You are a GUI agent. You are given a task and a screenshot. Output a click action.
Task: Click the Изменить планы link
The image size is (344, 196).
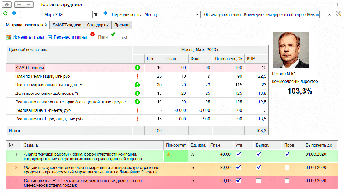[x=28, y=37]
